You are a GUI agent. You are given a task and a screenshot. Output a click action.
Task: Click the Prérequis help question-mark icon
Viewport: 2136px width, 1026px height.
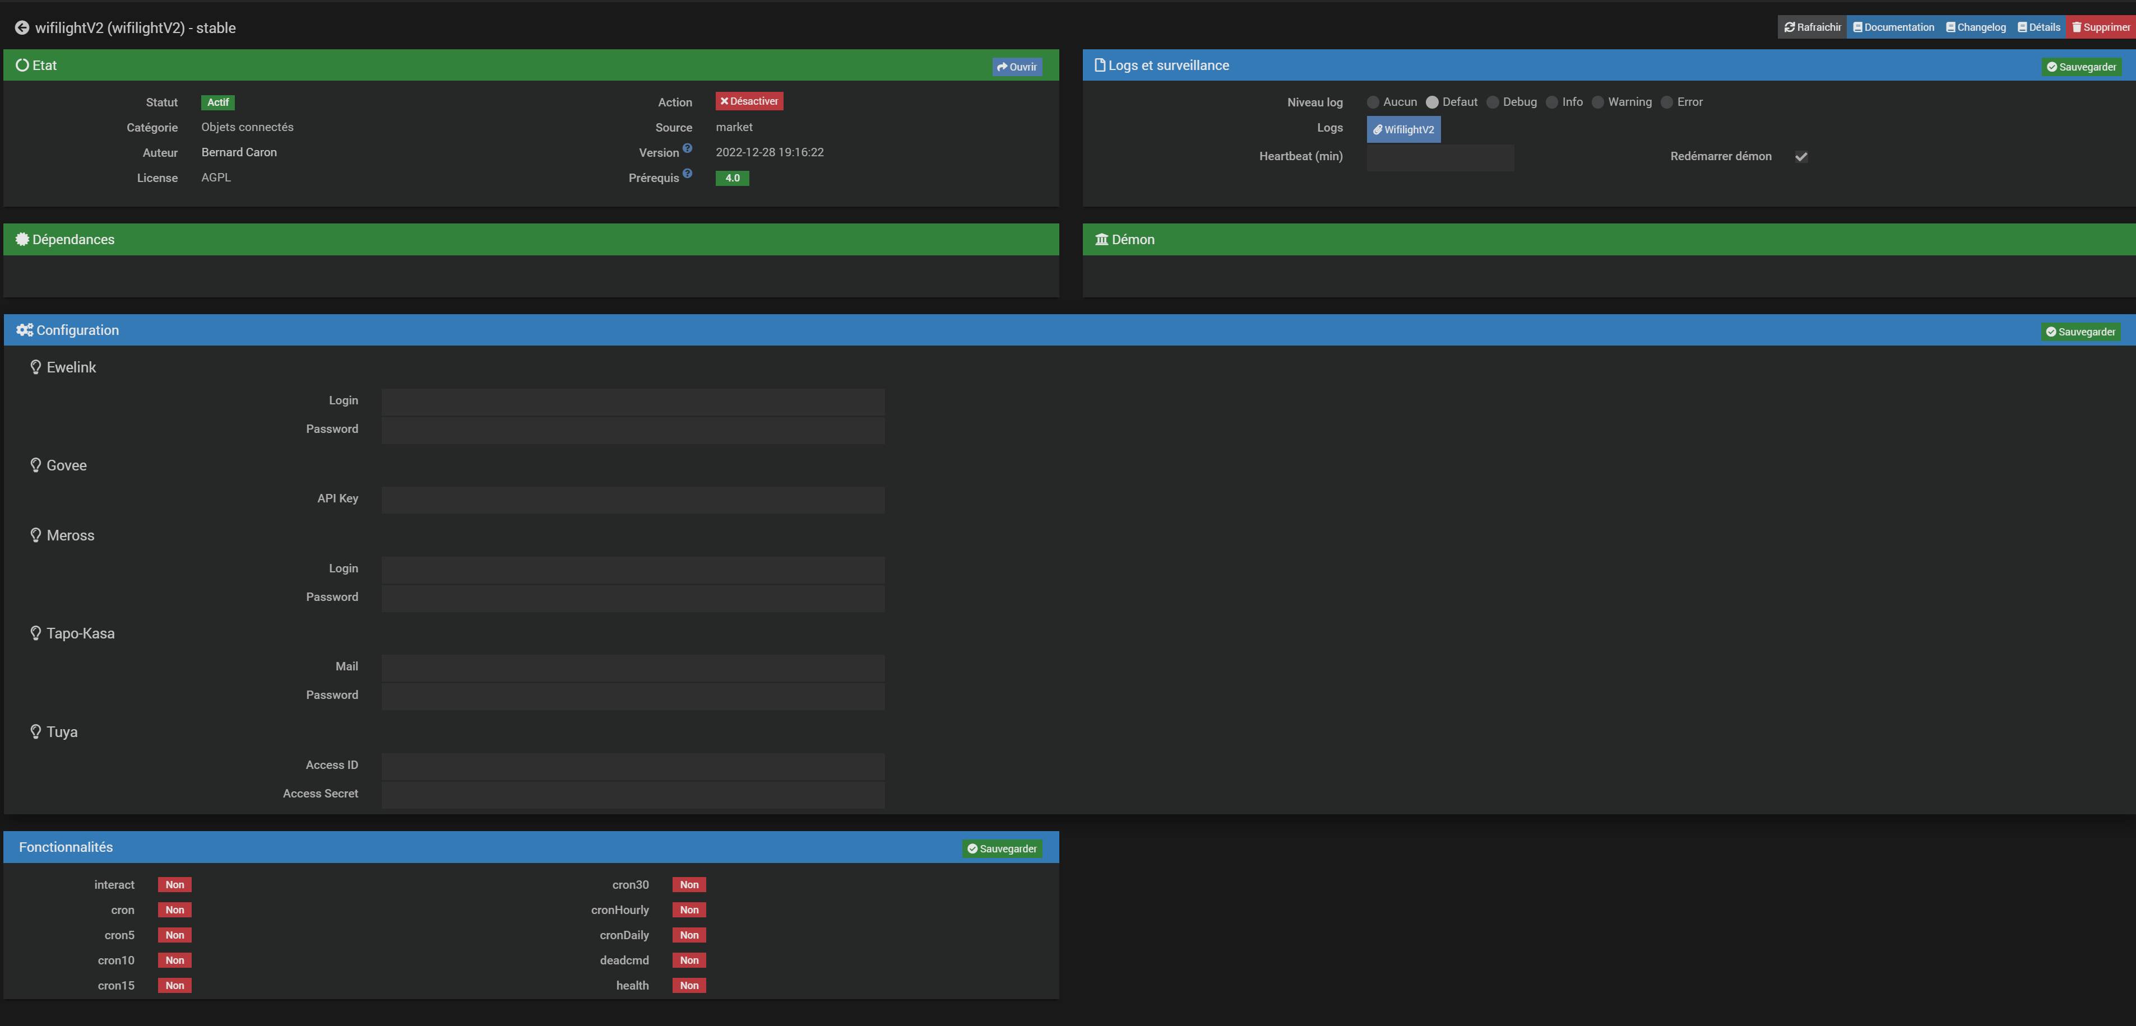click(687, 174)
